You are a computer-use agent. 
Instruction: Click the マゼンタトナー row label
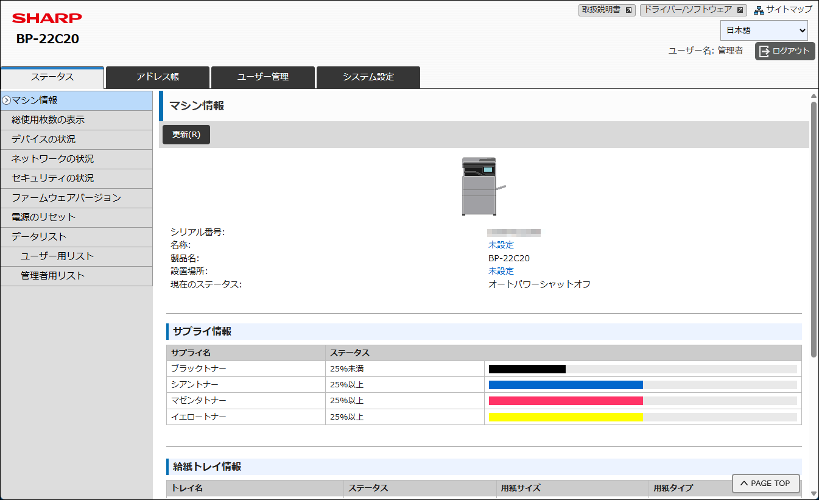pos(199,401)
